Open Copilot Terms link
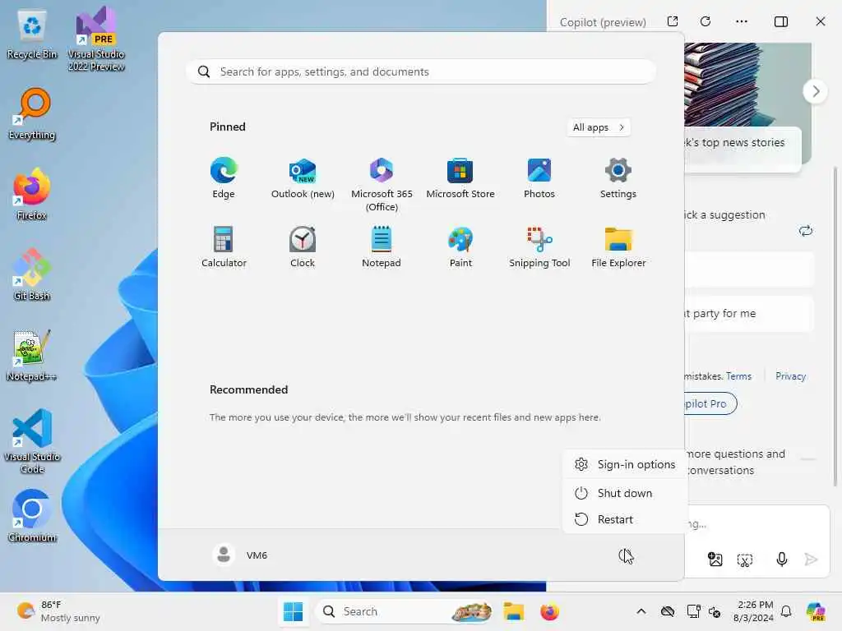This screenshot has width=842, height=631. coord(739,376)
